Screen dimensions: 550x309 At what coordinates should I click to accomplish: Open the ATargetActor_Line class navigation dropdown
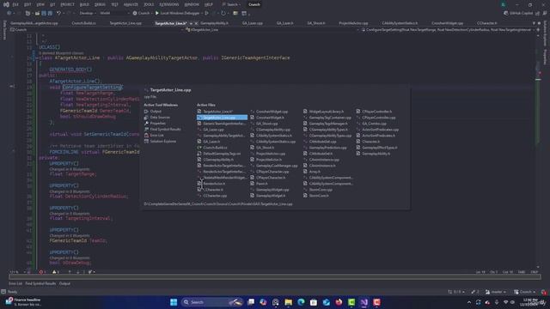[x=272, y=30]
